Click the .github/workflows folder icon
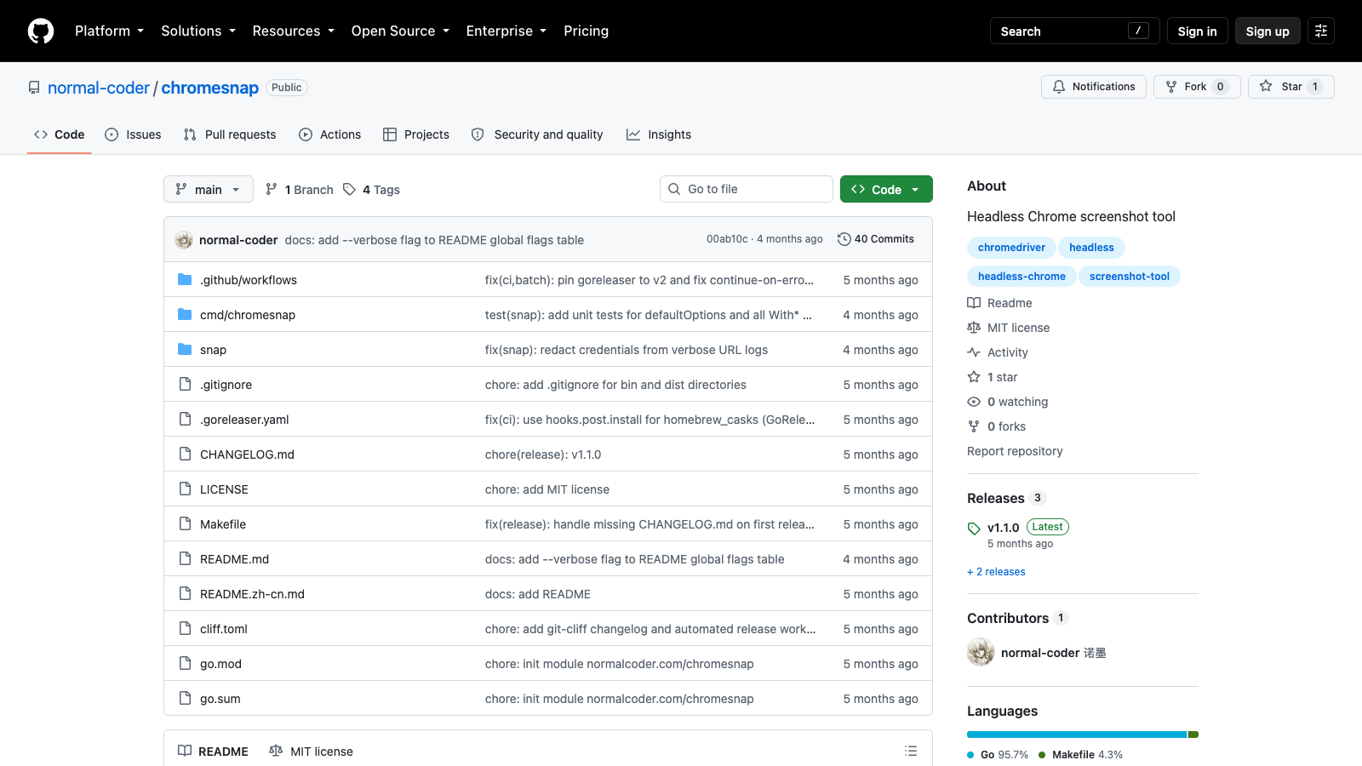This screenshot has width=1362, height=766. point(185,279)
